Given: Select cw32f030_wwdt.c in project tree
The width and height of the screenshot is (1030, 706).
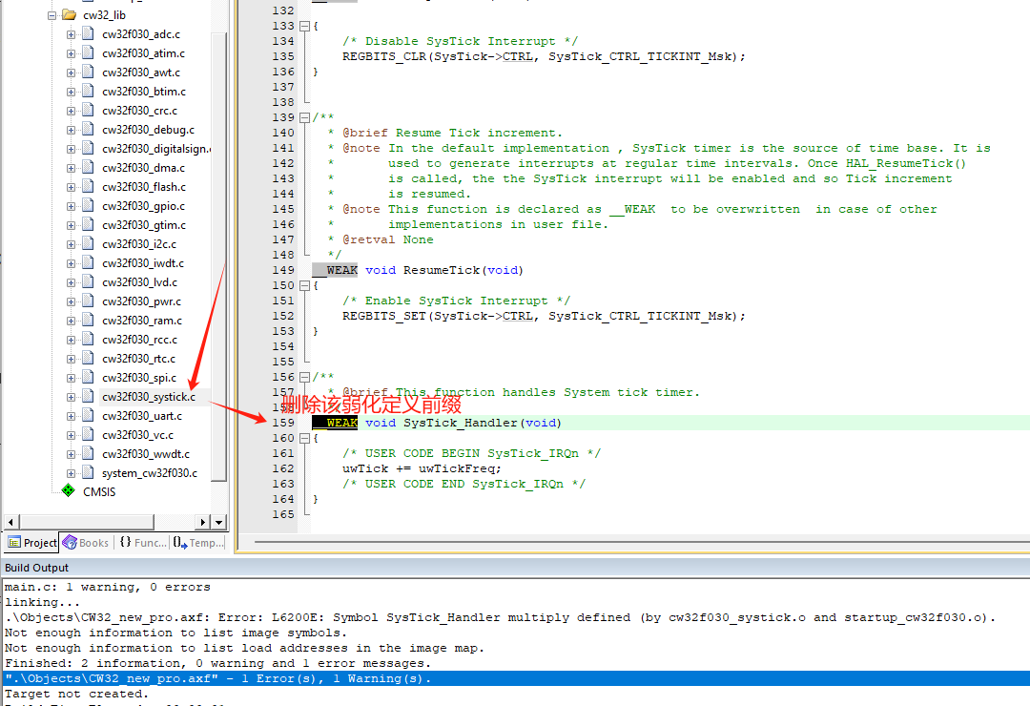Looking at the screenshot, I should click(145, 453).
